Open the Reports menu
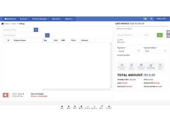This screenshot has width=170, height=127. [69, 19]
